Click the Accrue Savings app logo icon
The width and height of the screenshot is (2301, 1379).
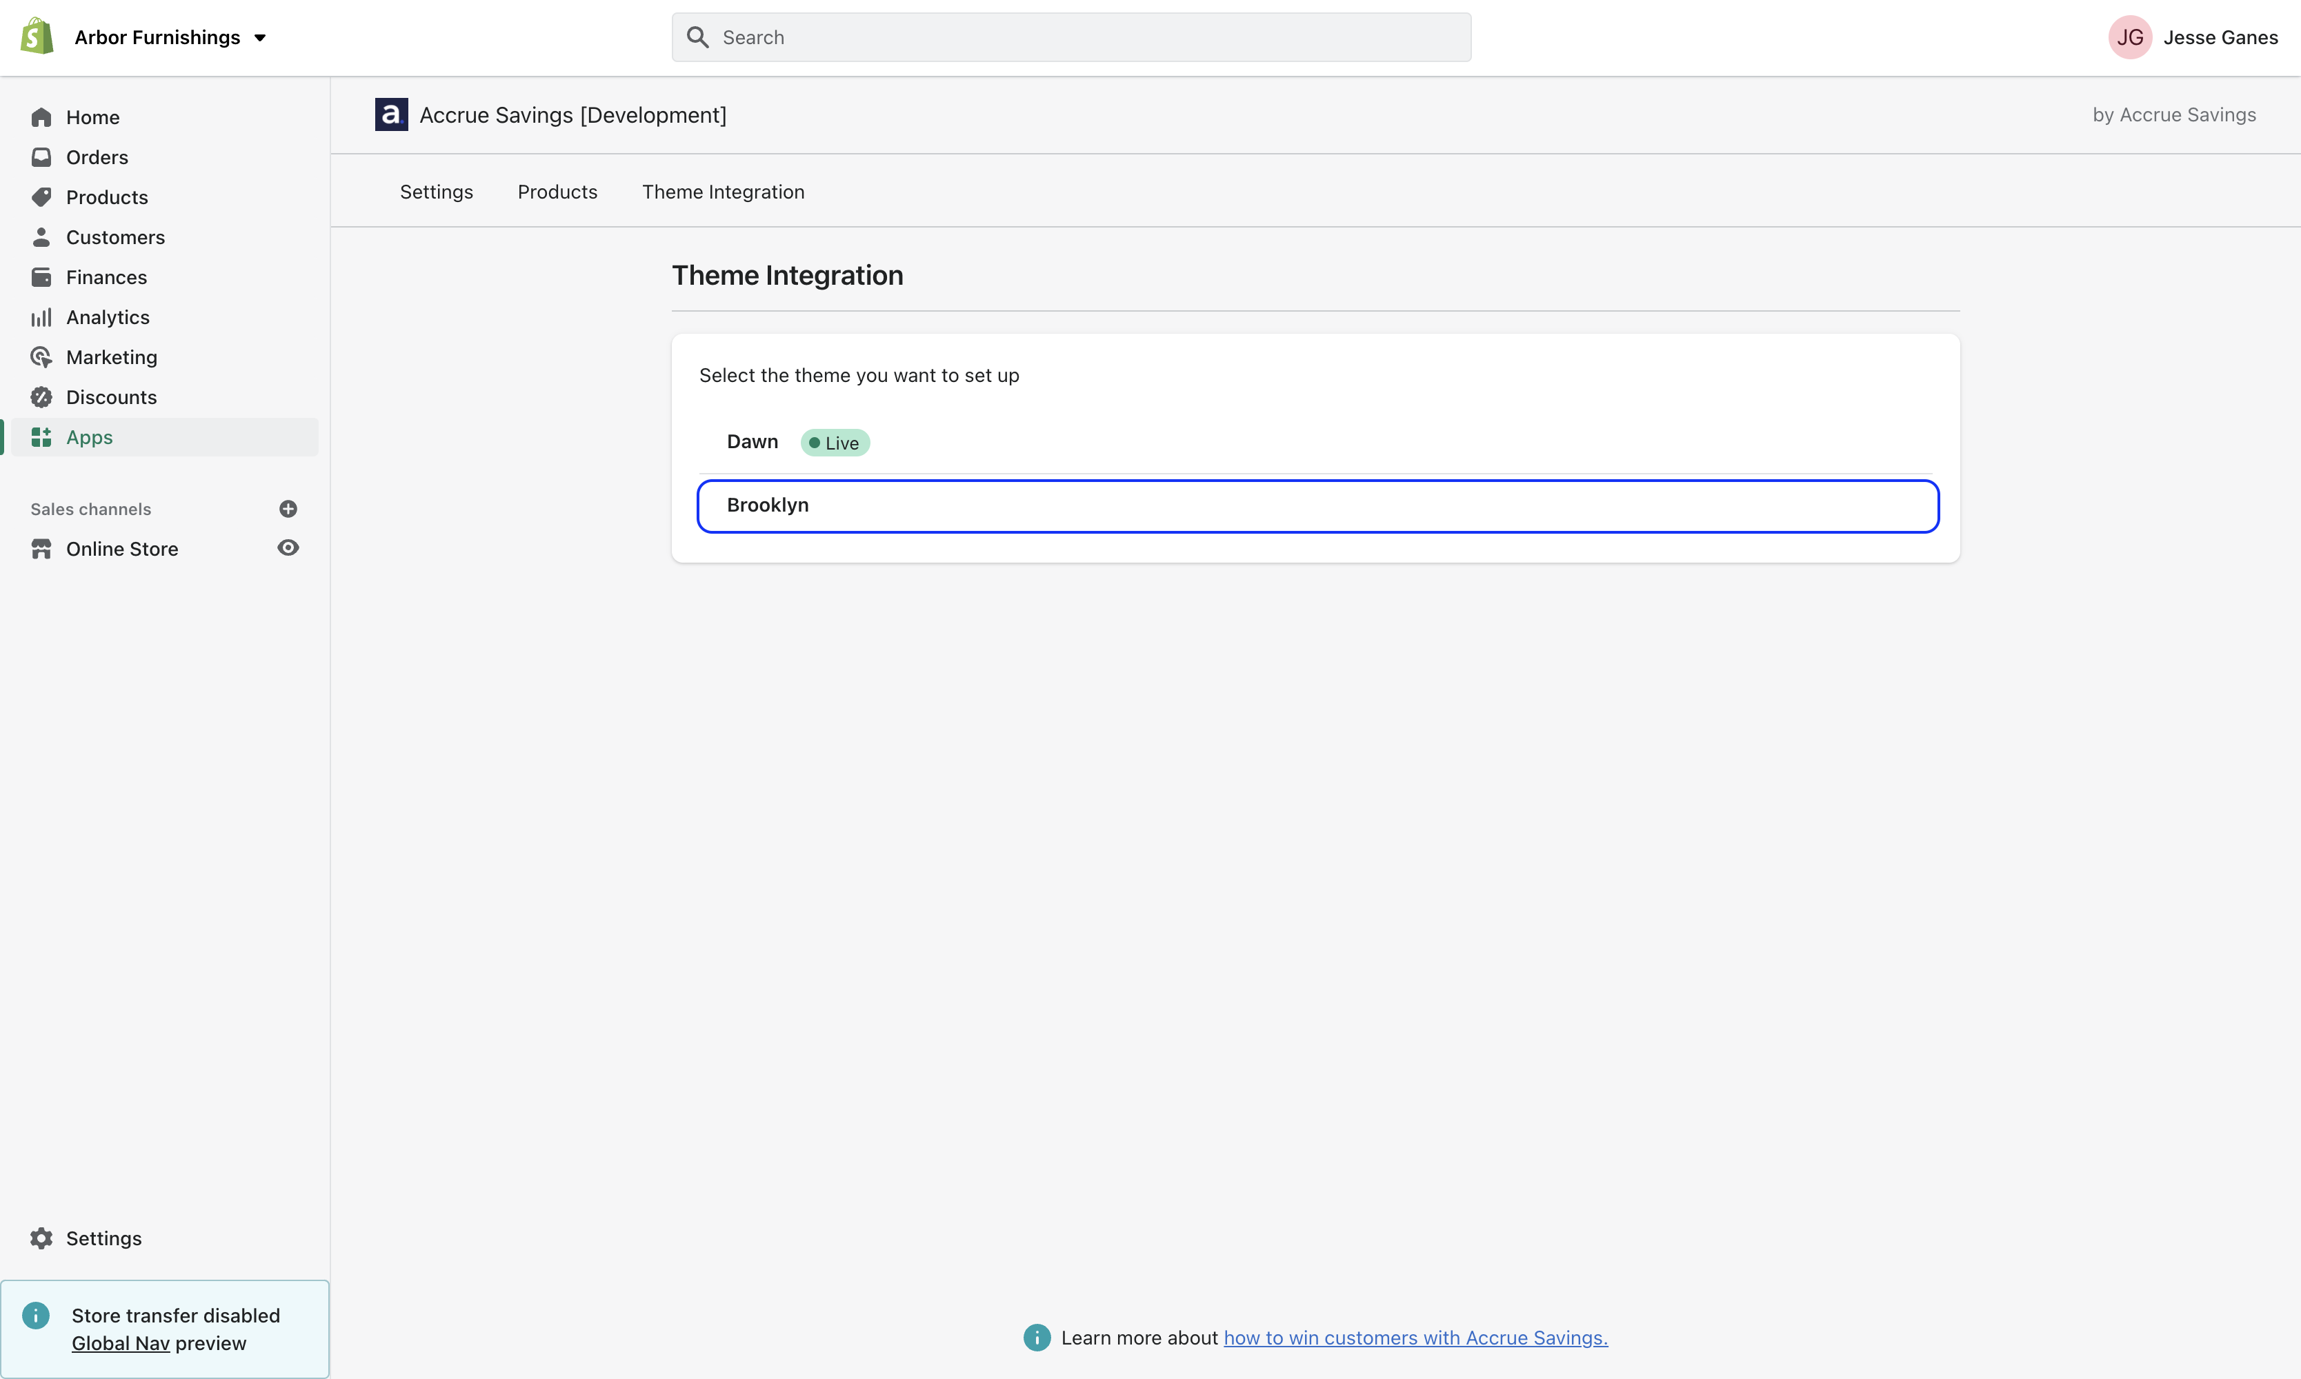(x=391, y=114)
